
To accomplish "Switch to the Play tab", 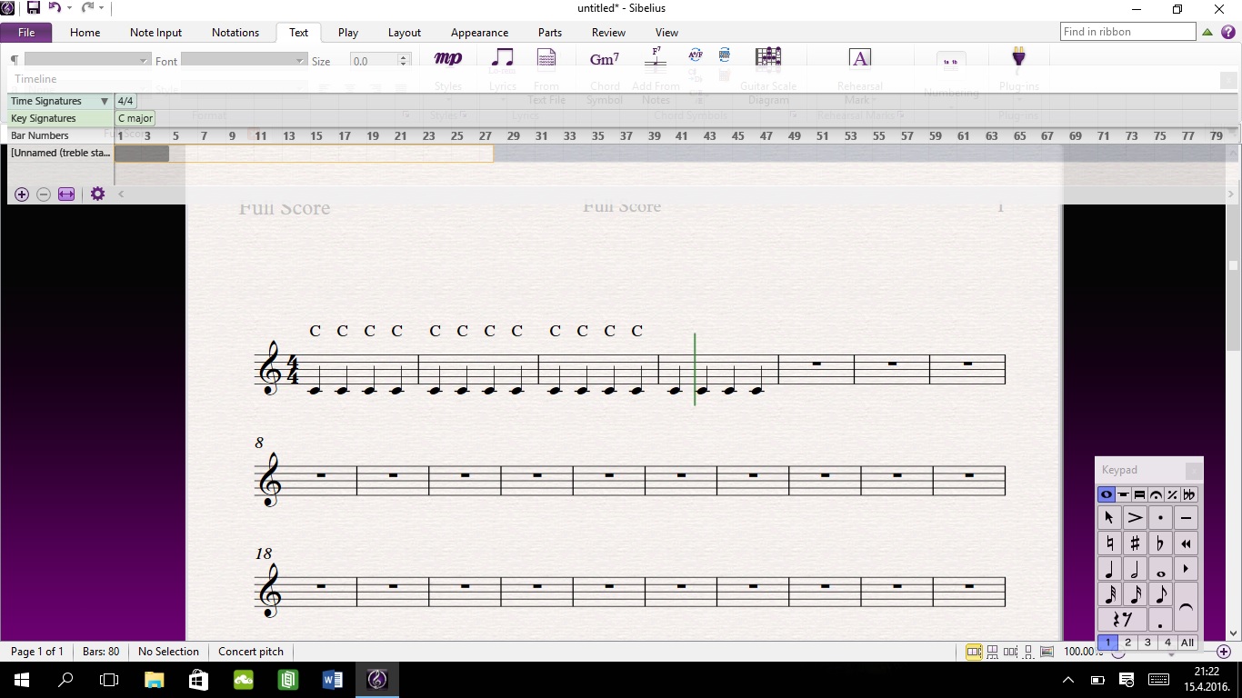I will [348, 32].
